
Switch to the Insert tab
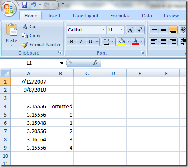coord(54,16)
